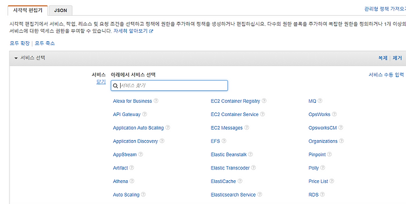406x204 pixels.
Task: Click help icon next to AppStream
Action: tap(140, 154)
